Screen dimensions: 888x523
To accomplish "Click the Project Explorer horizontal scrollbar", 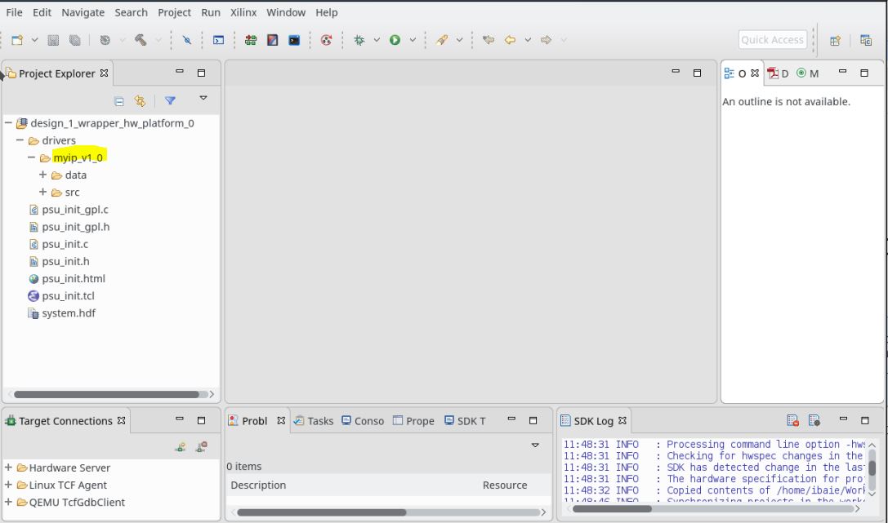I will 106,394.
